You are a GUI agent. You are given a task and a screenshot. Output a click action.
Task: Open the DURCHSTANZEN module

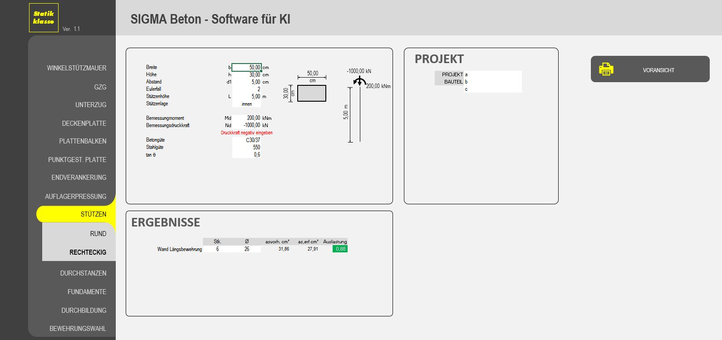click(x=83, y=273)
